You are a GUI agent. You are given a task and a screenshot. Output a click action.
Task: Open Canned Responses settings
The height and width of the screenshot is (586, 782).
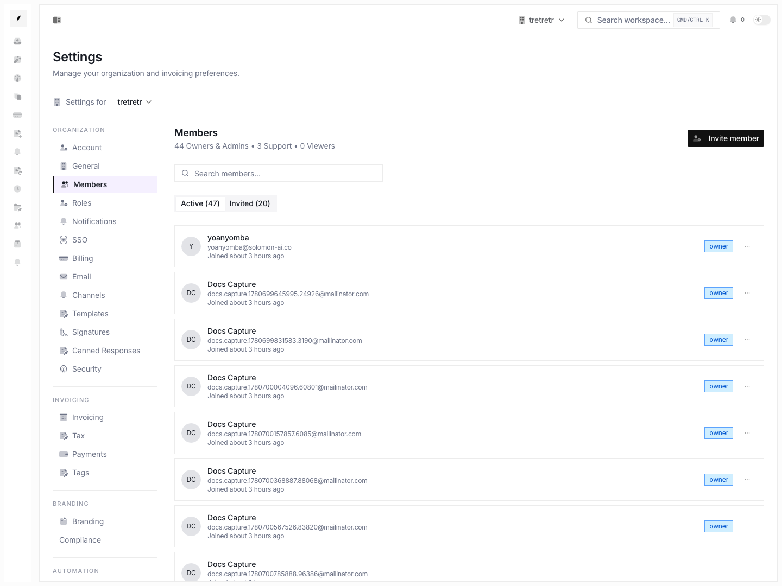105,351
